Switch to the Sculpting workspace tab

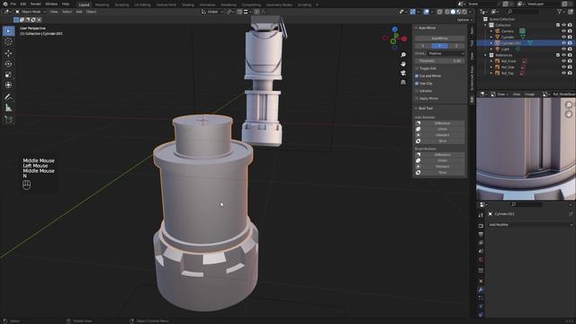(121, 4)
